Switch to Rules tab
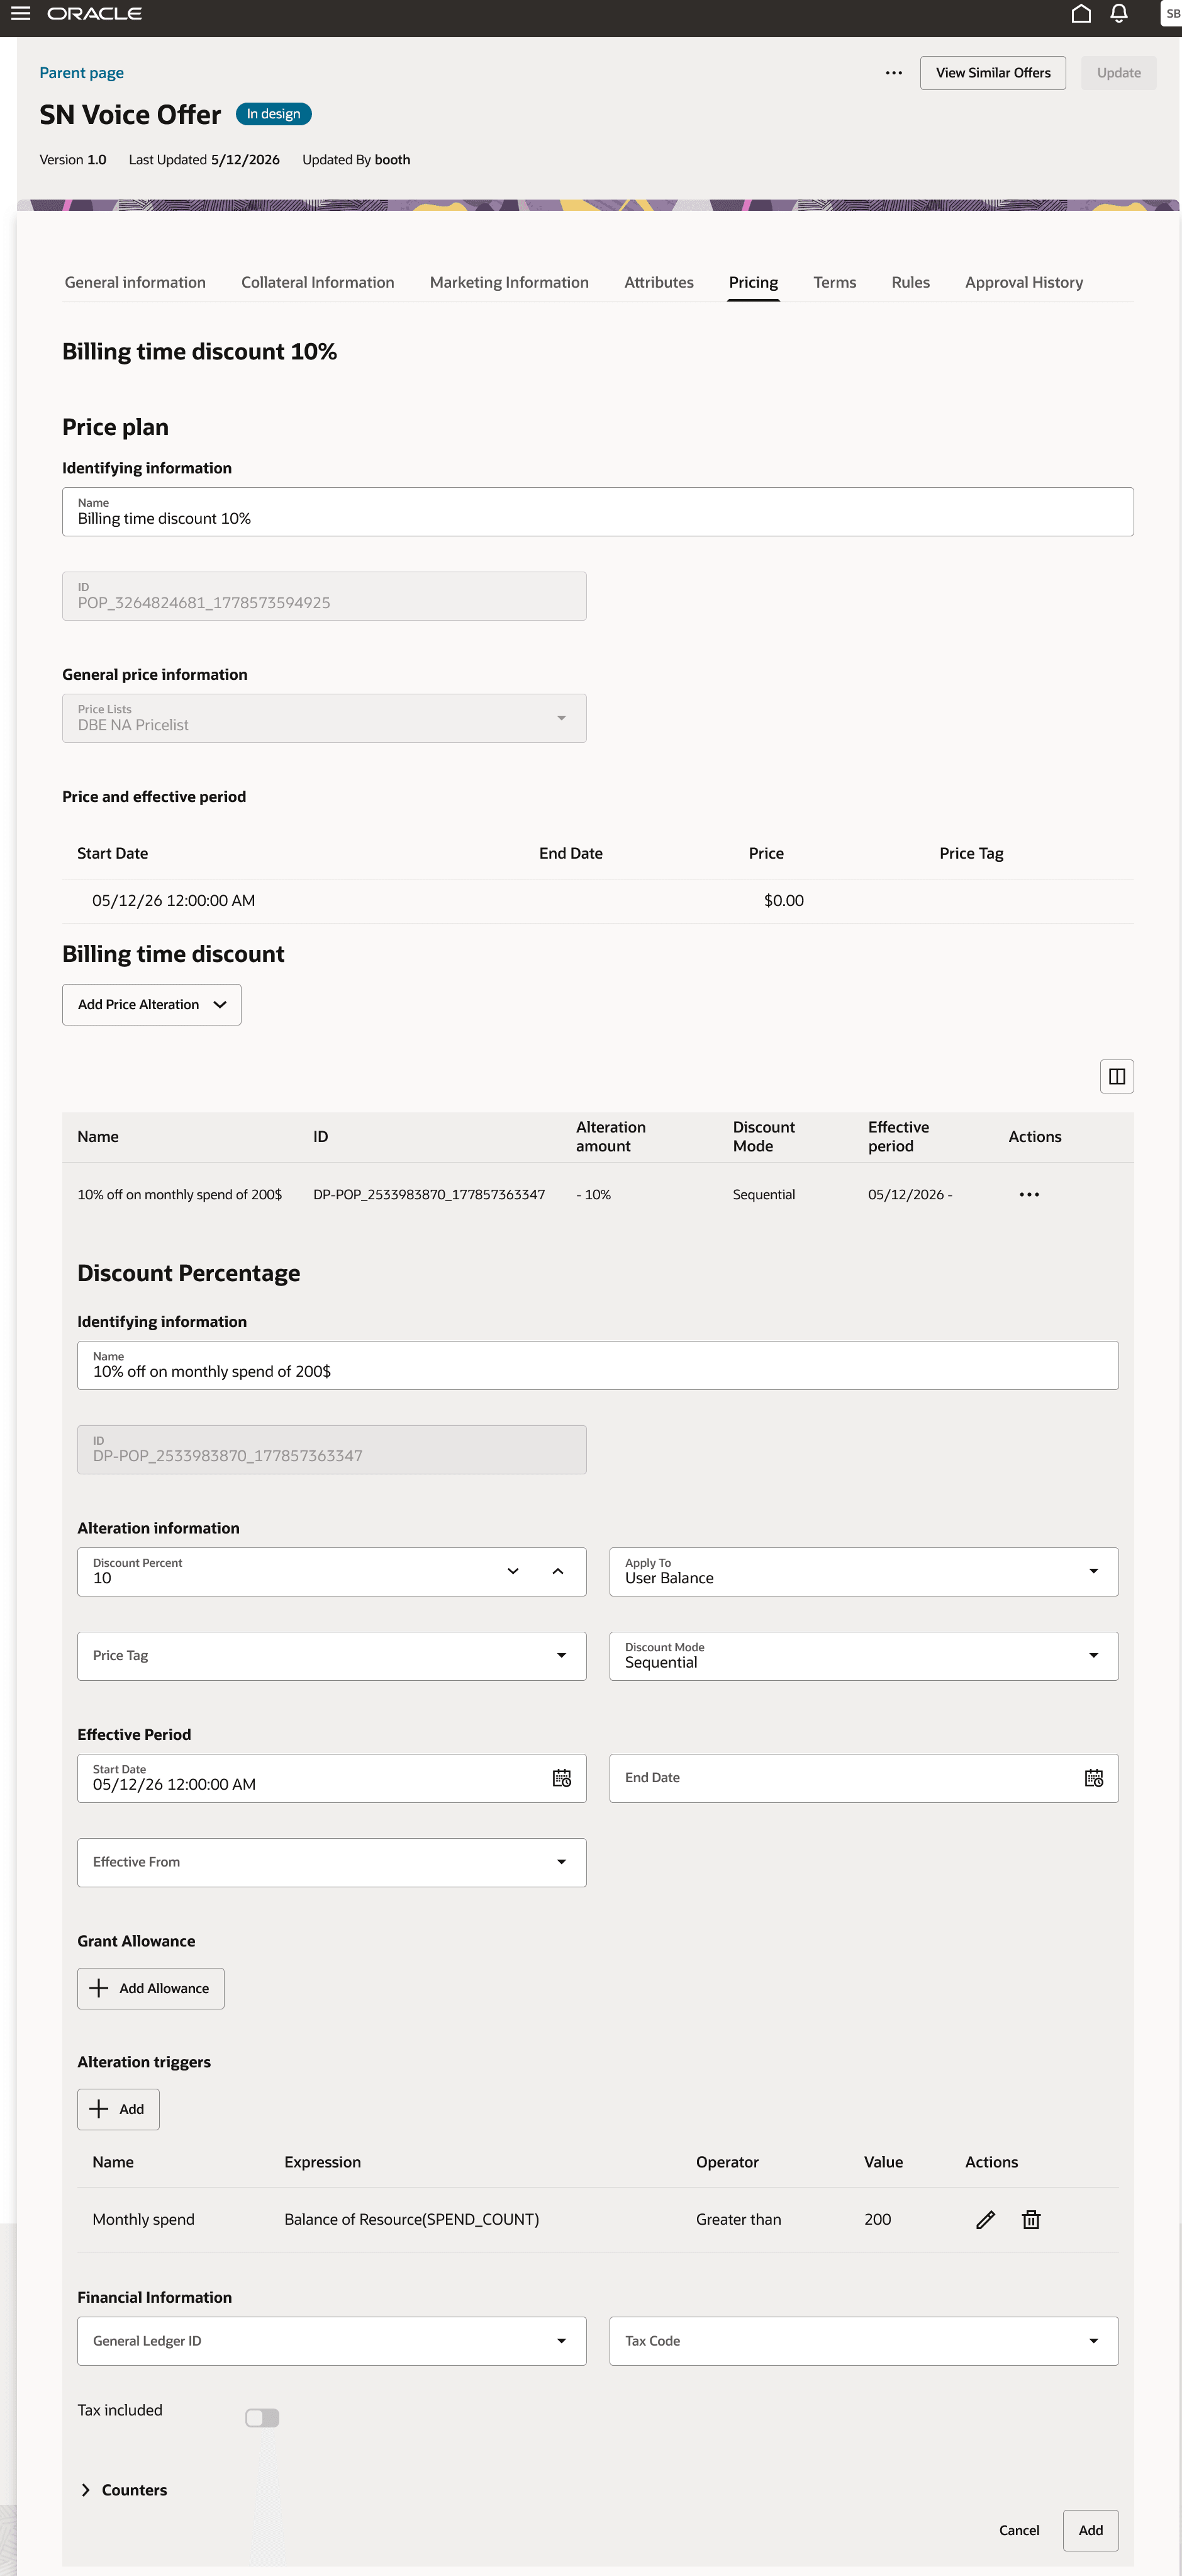1182x2576 pixels. coord(910,282)
